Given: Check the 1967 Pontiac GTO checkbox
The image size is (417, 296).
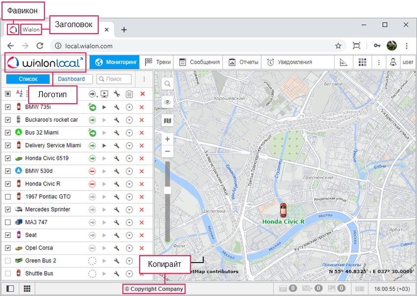Looking at the screenshot, I should [x=7, y=197].
